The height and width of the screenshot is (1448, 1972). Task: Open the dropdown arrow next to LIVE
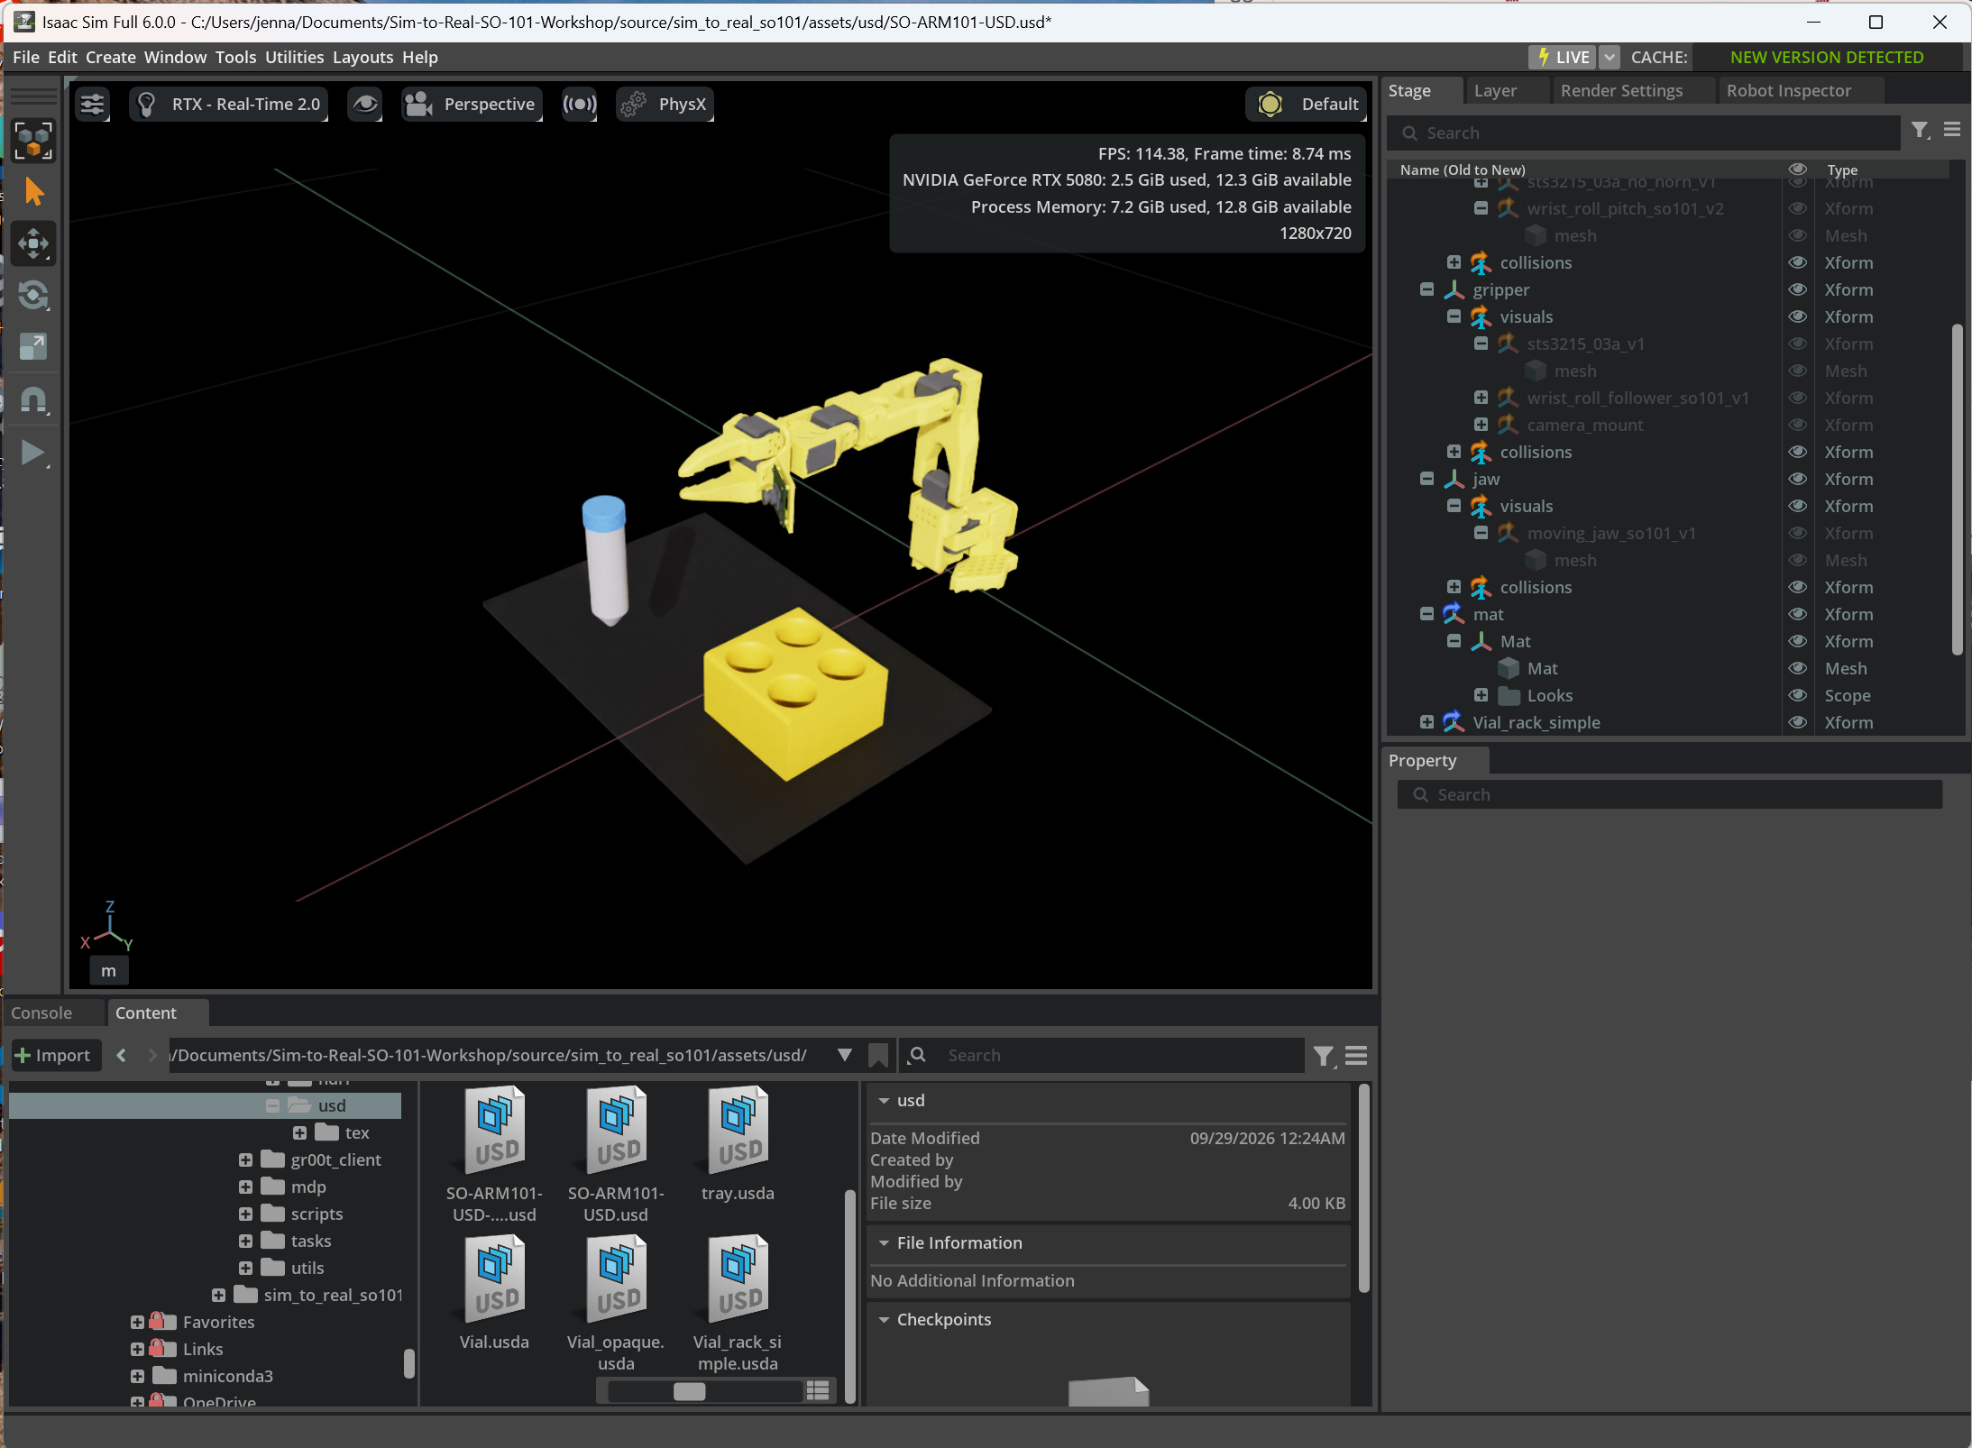pos(1610,57)
